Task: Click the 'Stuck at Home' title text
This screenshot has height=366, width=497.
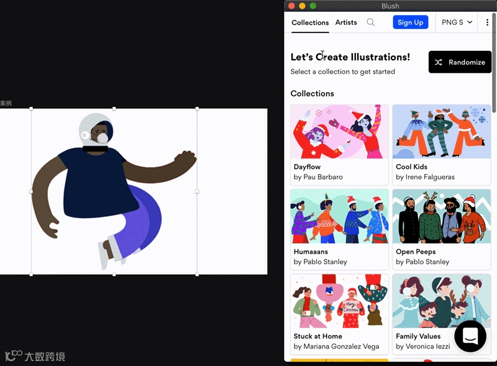Action: click(x=317, y=336)
